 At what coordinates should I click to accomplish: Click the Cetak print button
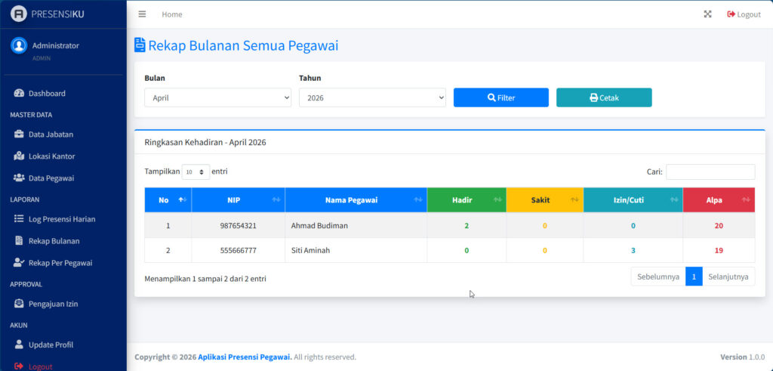[603, 97]
